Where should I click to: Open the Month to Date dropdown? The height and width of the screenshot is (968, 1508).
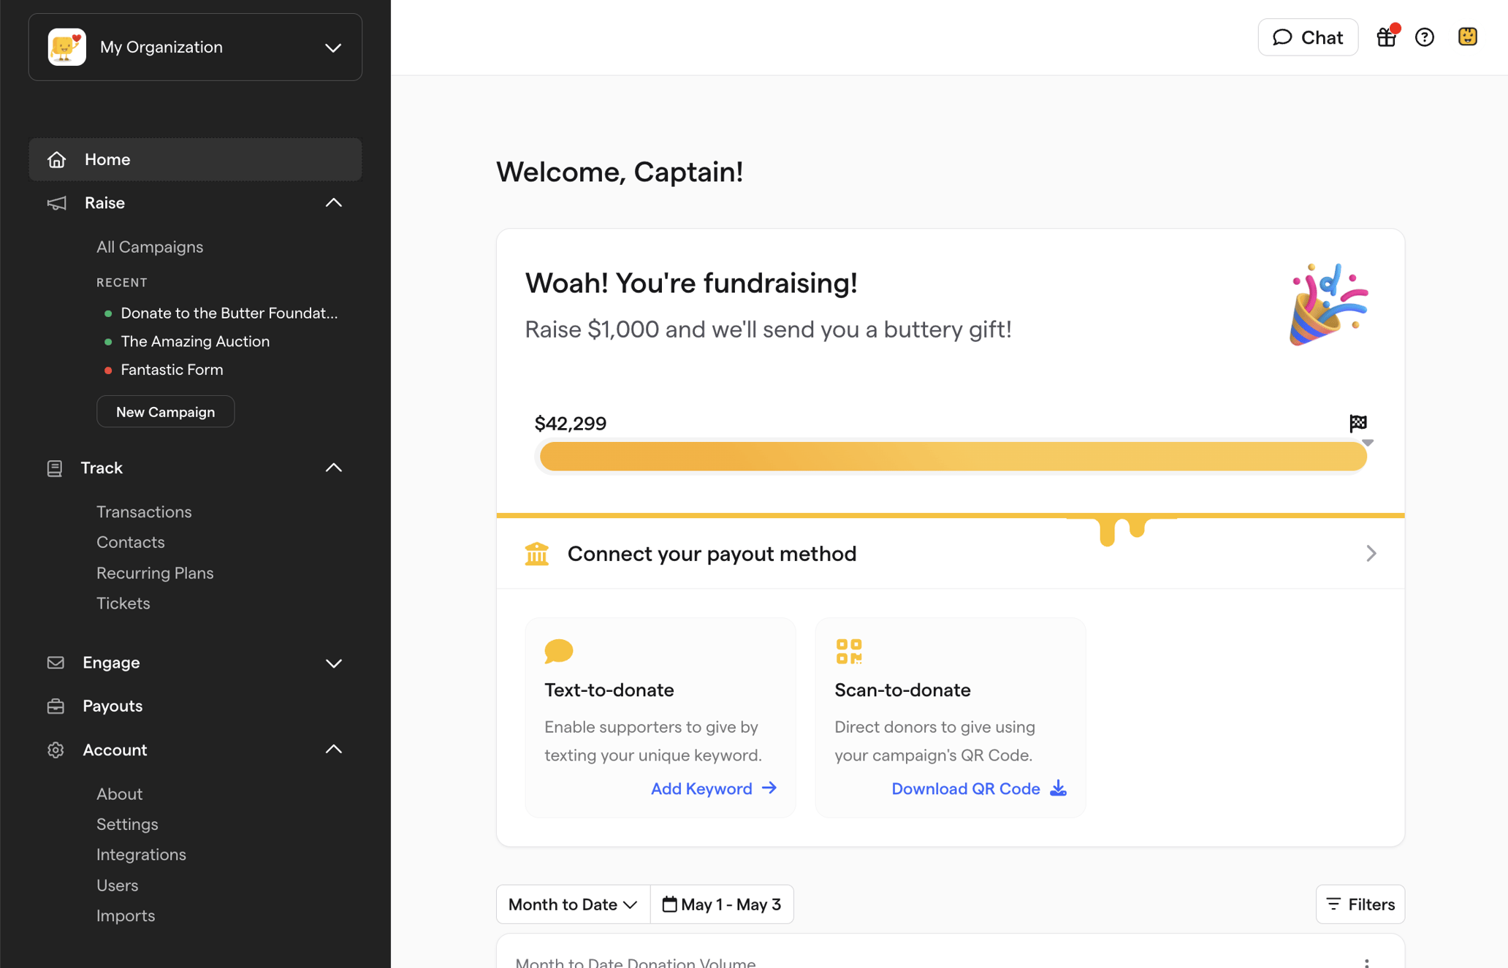pos(572,904)
